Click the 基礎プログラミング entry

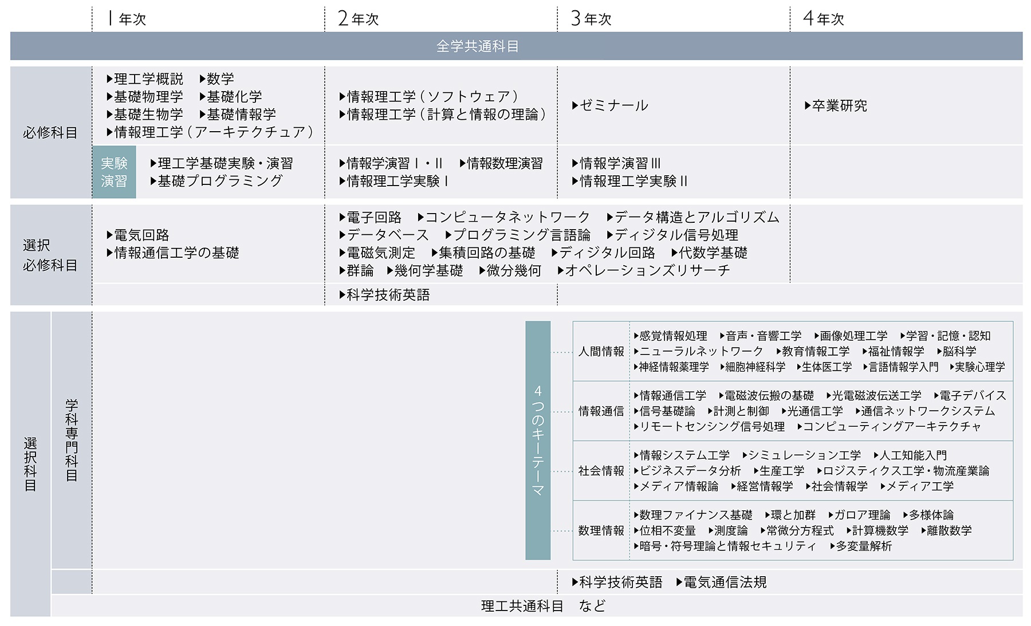click(217, 181)
